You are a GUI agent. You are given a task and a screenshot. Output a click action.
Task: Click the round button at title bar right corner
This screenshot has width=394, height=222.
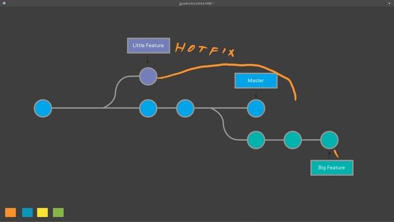(389, 3)
